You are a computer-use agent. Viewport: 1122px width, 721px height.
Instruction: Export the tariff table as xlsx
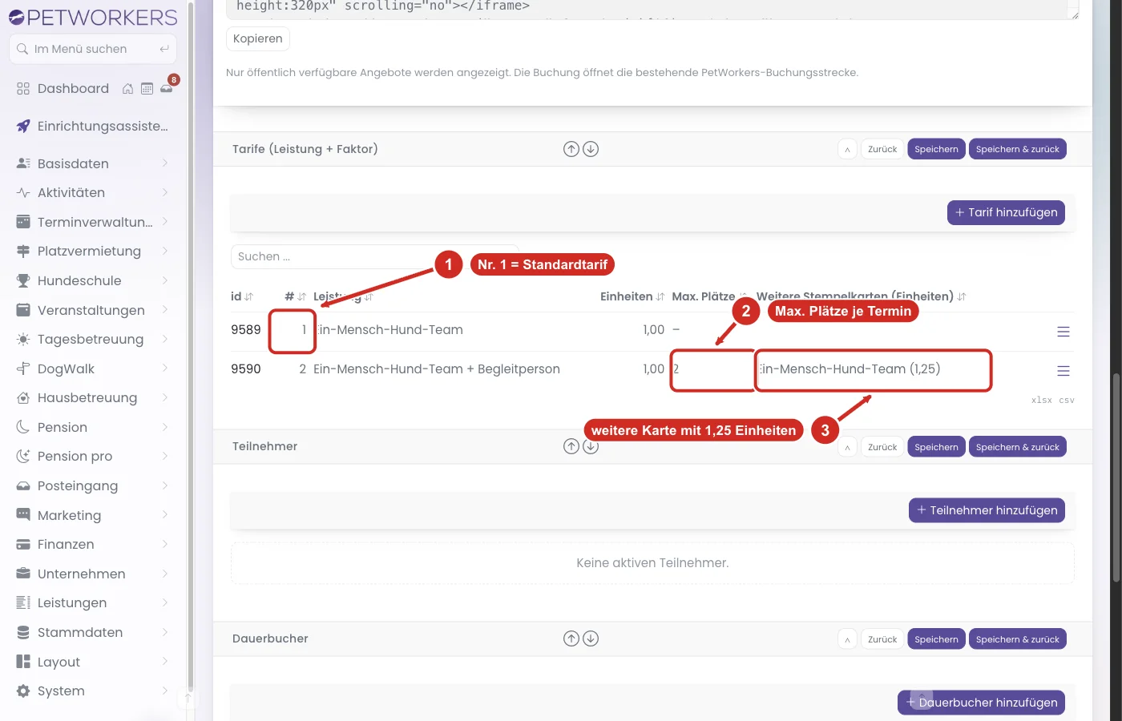[x=1042, y=400]
